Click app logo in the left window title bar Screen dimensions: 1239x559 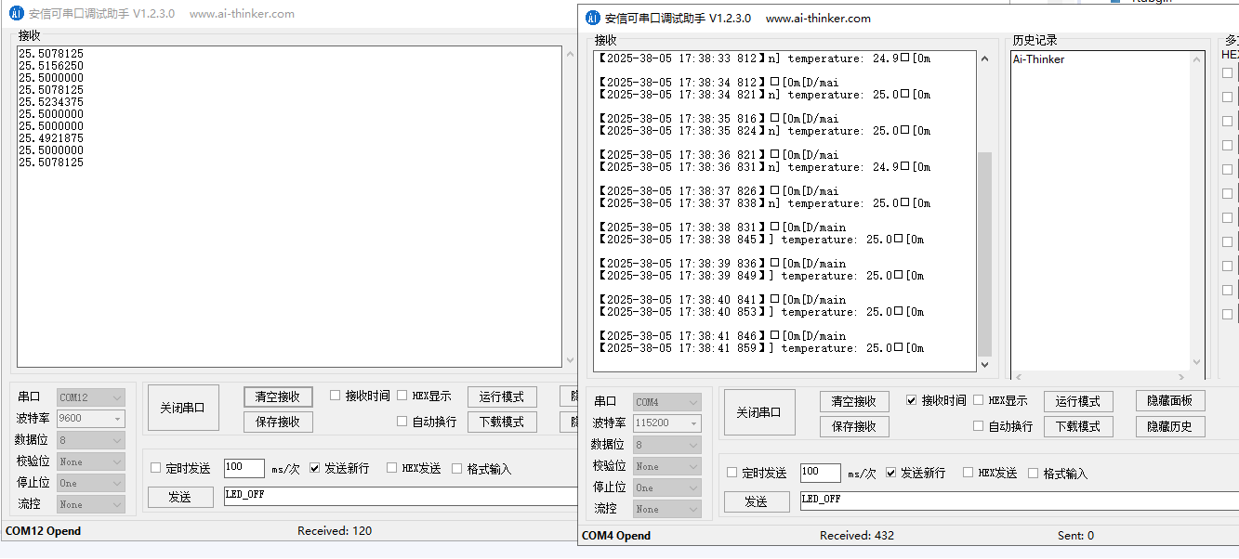point(16,14)
